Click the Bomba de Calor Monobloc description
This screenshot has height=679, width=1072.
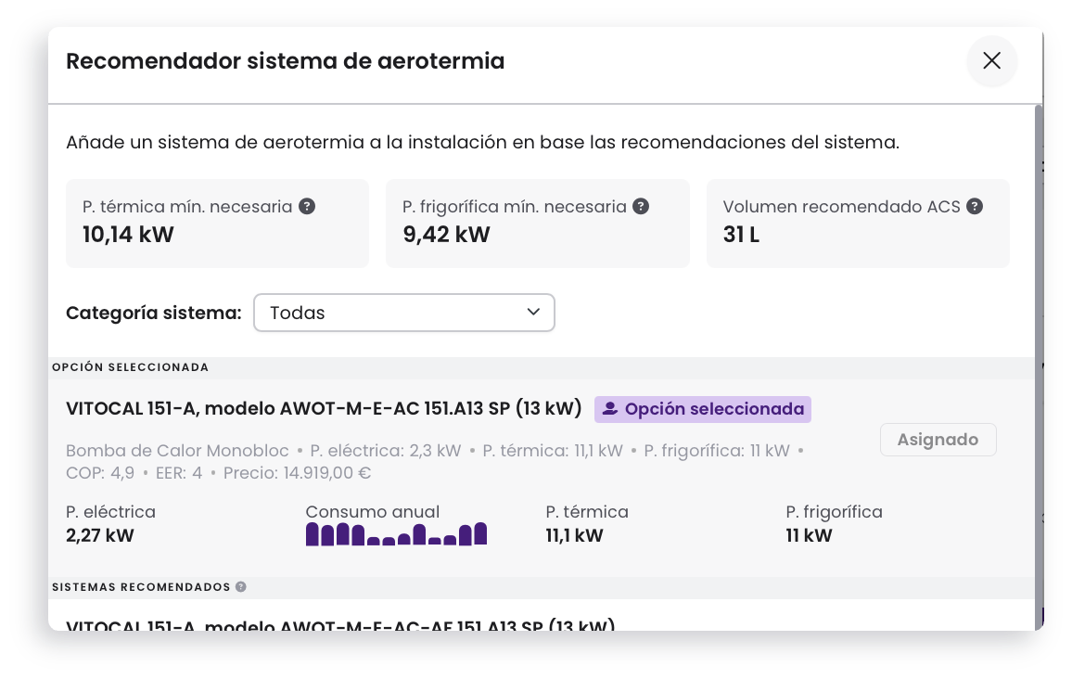tap(177, 451)
